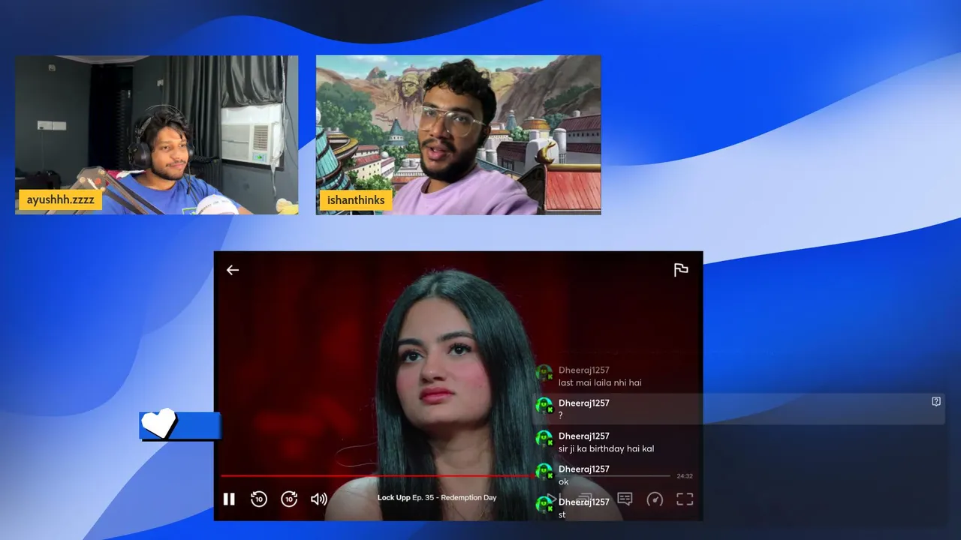
Task: Click the ayushhh.zzzz name label
Action: pyautogui.click(x=61, y=200)
